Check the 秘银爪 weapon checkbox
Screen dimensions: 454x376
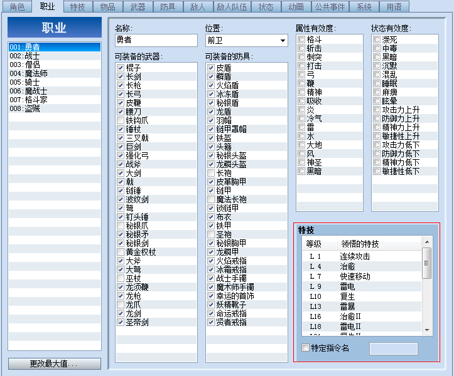click(x=121, y=226)
